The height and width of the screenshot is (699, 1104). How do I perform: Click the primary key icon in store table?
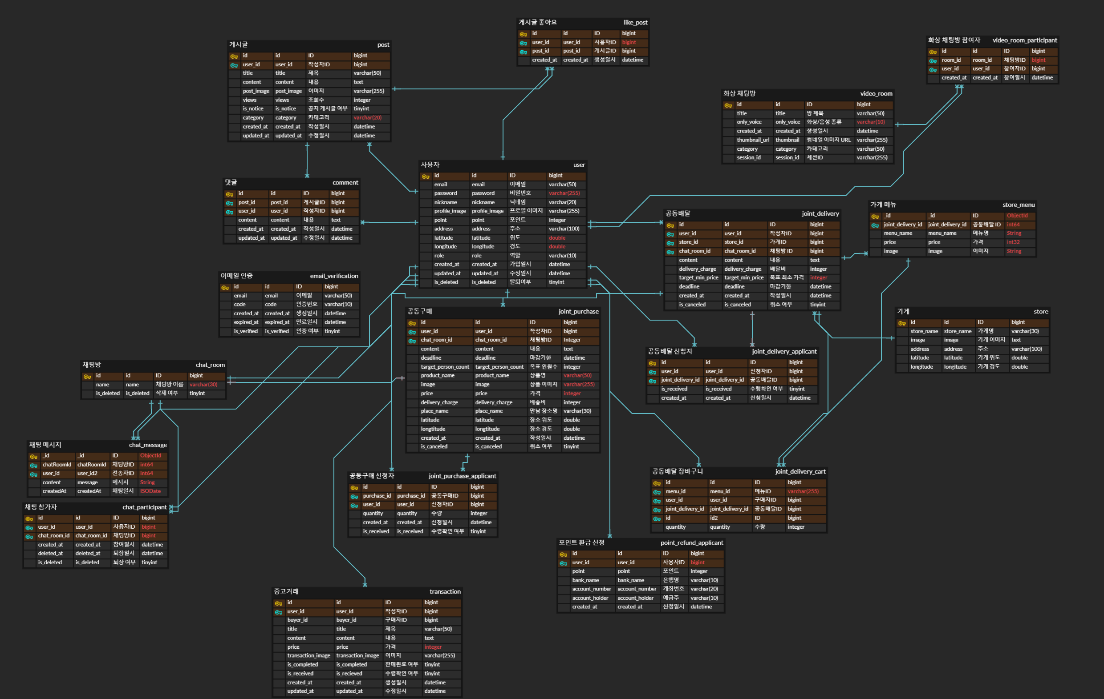(902, 323)
